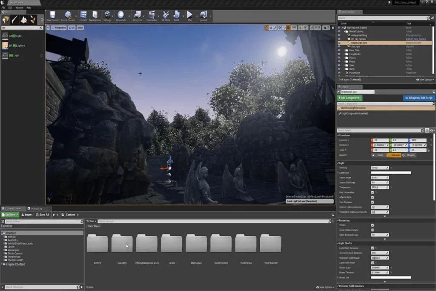
Task: Open the Perspective viewport dropdown
Action: tap(60, 28)
